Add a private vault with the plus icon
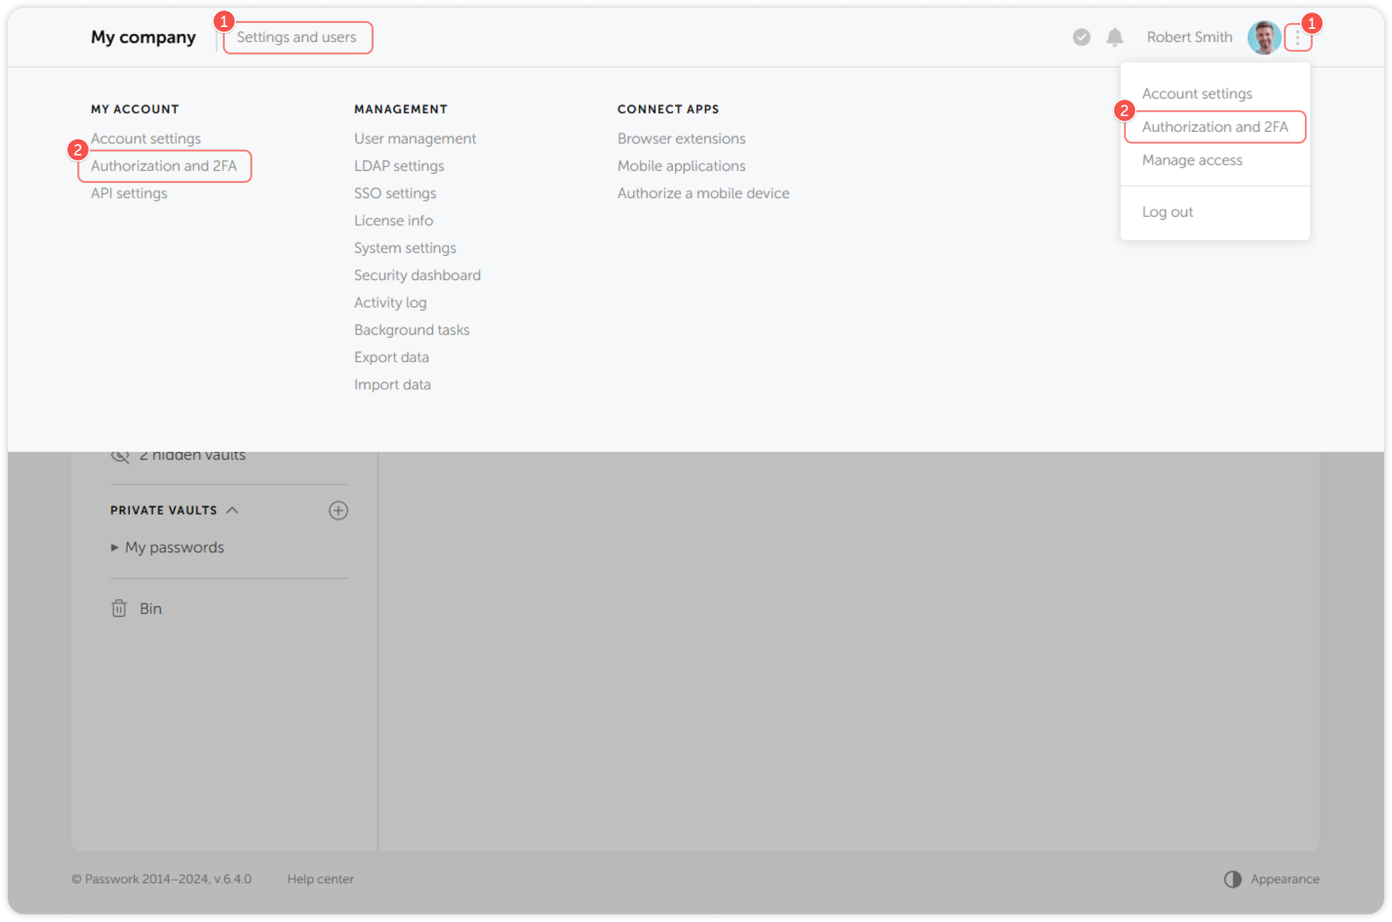1392x922 pixels. pos(338,511)
